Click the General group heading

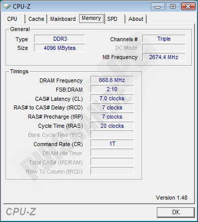20,29
